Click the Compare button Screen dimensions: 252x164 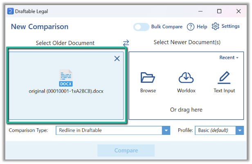pyautogui.click(x=126, y=150)
